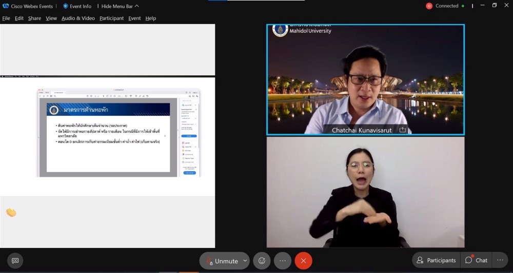
Task: Click the clapping hands reaction emoji
Action: coord(11,212)
